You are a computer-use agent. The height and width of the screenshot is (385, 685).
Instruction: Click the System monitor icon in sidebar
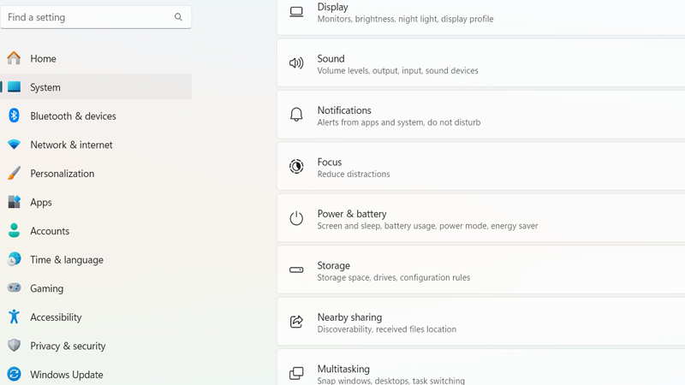[14, 87]
